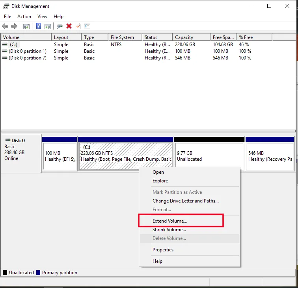
Task: Select the 9.77 GB Unallocated partition block
Action: click(x=209, y=156)
